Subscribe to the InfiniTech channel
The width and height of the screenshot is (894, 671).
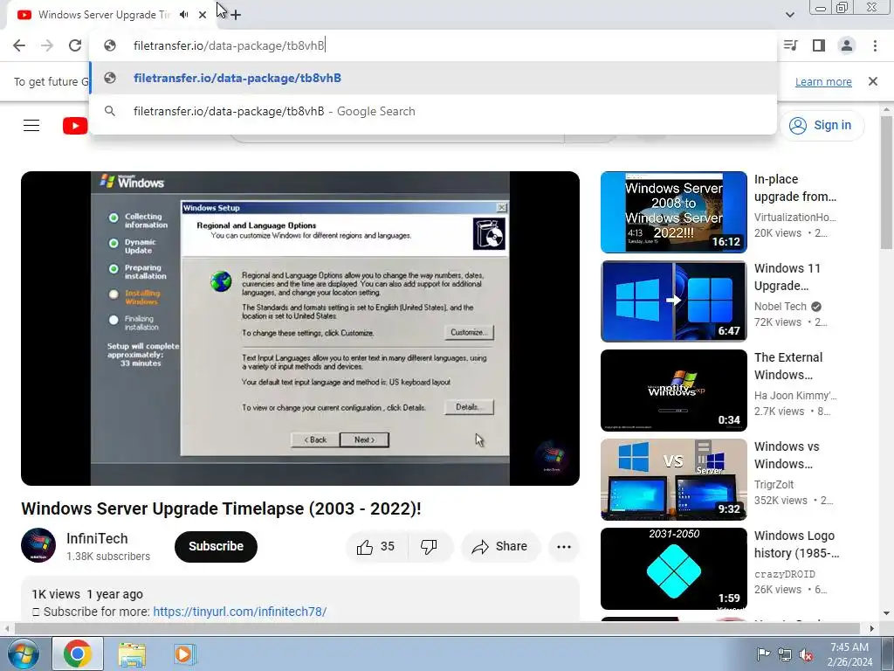pos(217,546)
